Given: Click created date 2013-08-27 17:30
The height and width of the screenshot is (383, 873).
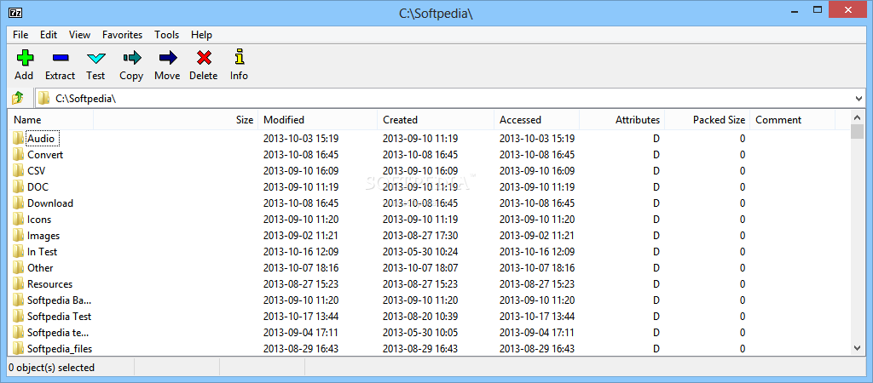Looking at the screenshot, I should (x=420, y=235).
